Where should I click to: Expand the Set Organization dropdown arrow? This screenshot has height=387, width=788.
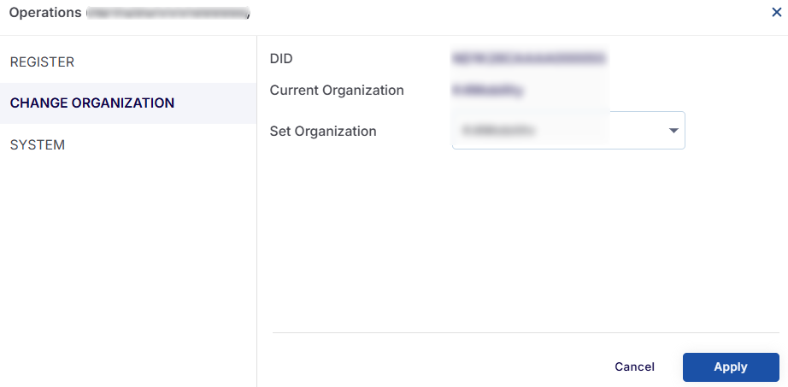(673, 131)
